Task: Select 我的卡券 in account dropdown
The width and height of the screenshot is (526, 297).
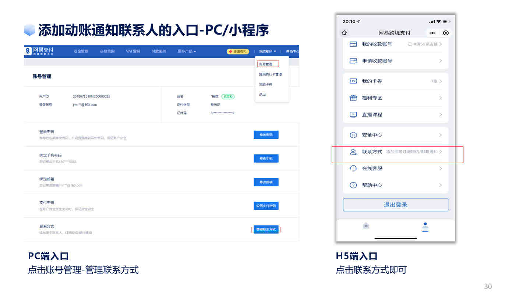Action: (266, 85)
